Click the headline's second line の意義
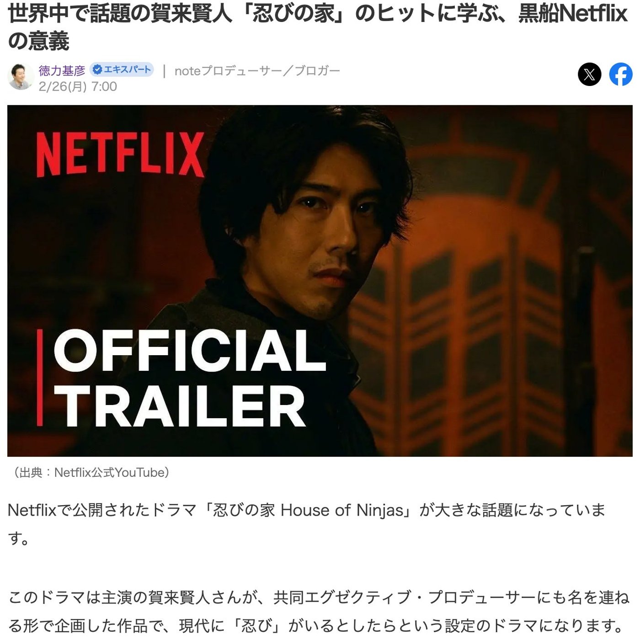The image size is (640, 640). coord(38,41)
